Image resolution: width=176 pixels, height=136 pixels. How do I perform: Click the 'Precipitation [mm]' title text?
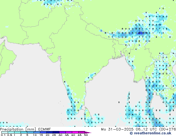(18, 129)
